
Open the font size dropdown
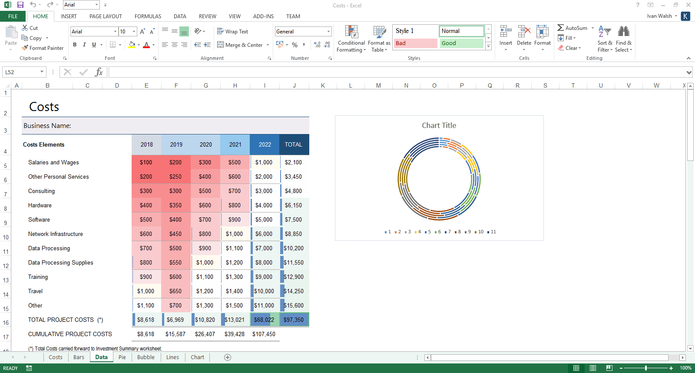pyautogui.click(x=134, y=32)
